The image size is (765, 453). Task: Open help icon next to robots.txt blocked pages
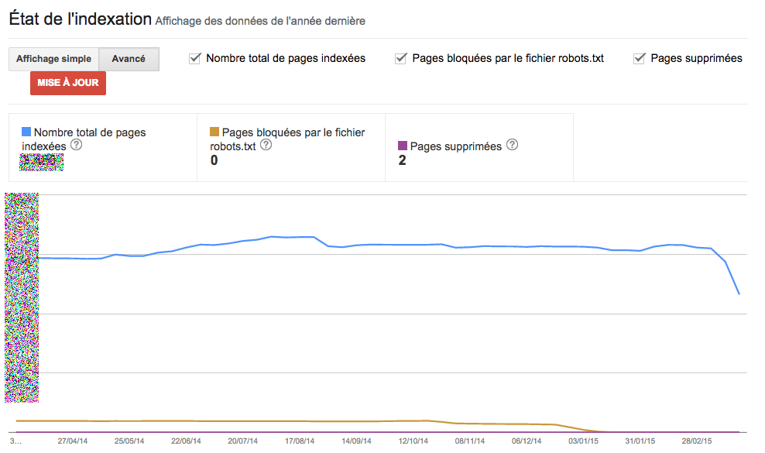pos(266,145)
